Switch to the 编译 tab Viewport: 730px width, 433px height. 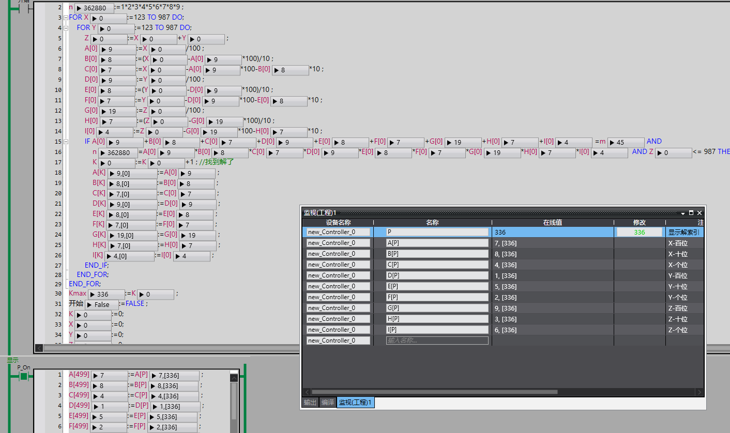(327, 402)
